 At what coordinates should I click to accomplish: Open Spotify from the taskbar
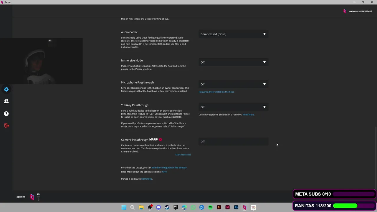coord(210,207)
